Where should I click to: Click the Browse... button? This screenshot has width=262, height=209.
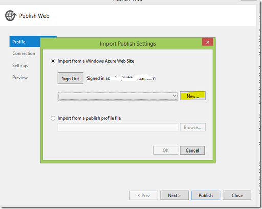[x=192, y=127]
